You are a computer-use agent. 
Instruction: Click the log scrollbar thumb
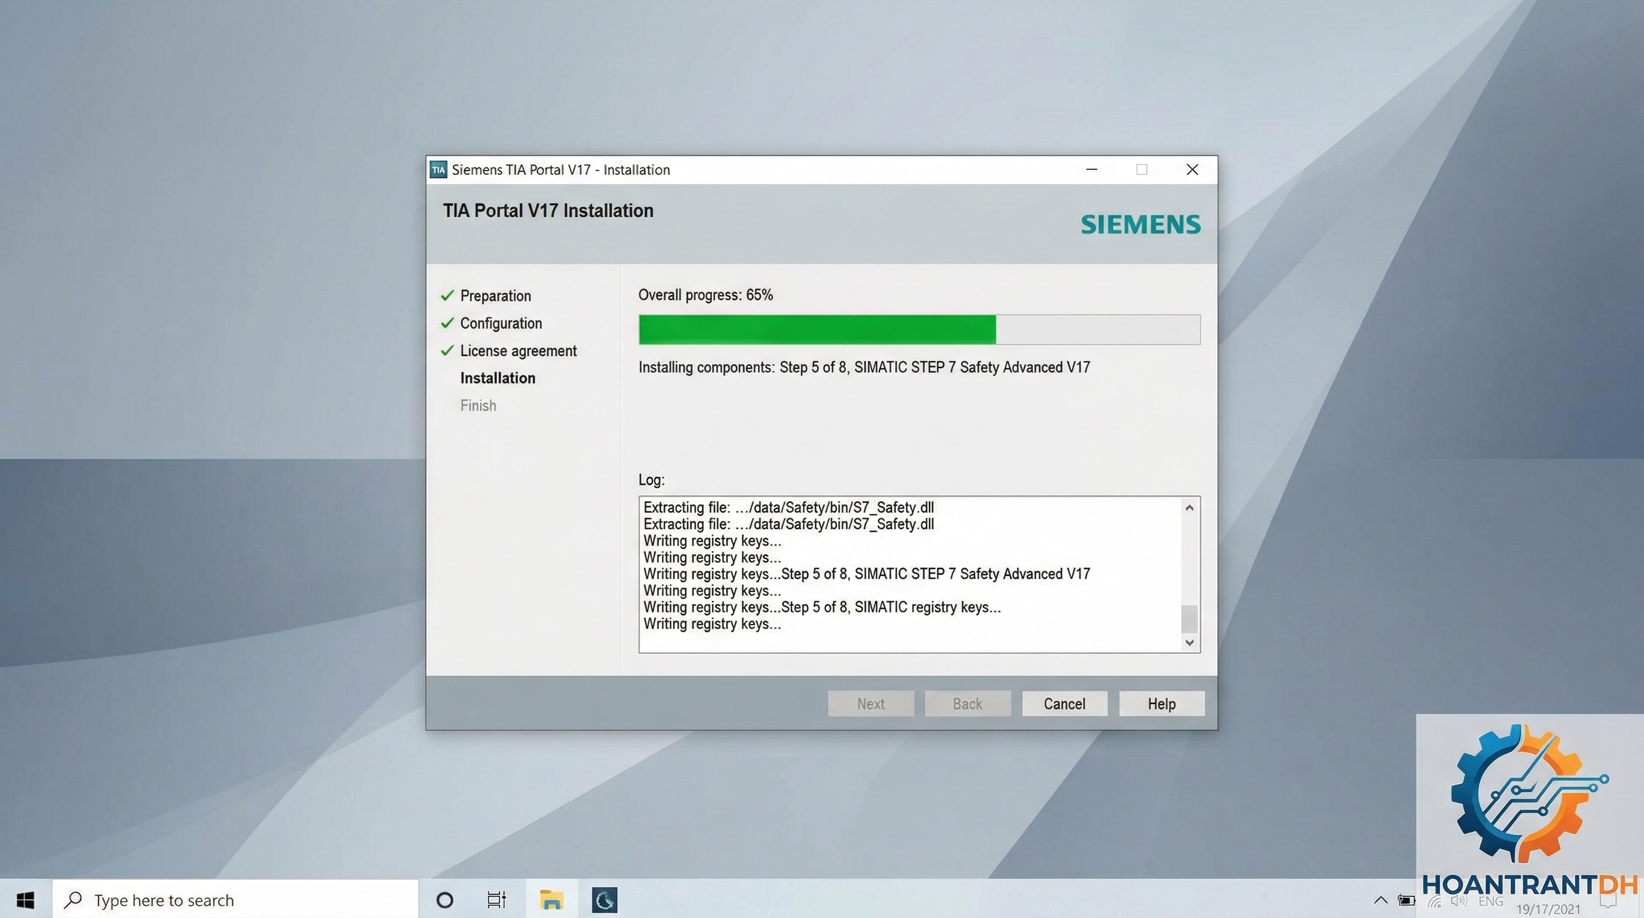pyautogui.click(x=1189, y=619)
